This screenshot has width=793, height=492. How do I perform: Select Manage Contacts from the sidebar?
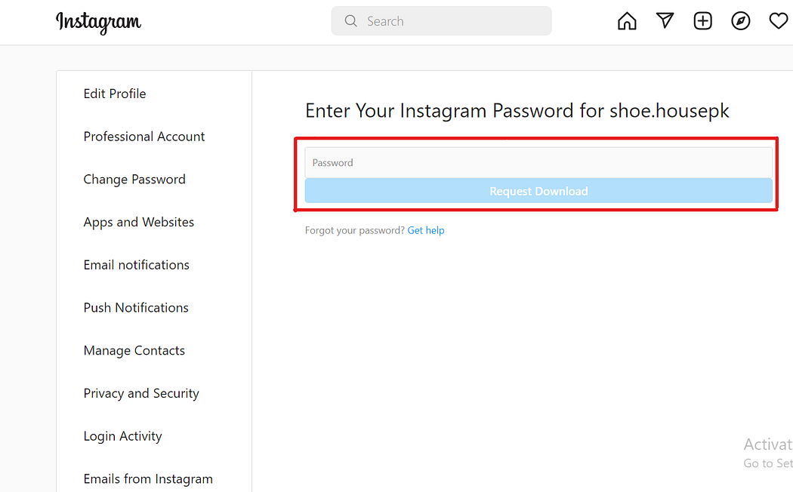[x=134, y=350]
